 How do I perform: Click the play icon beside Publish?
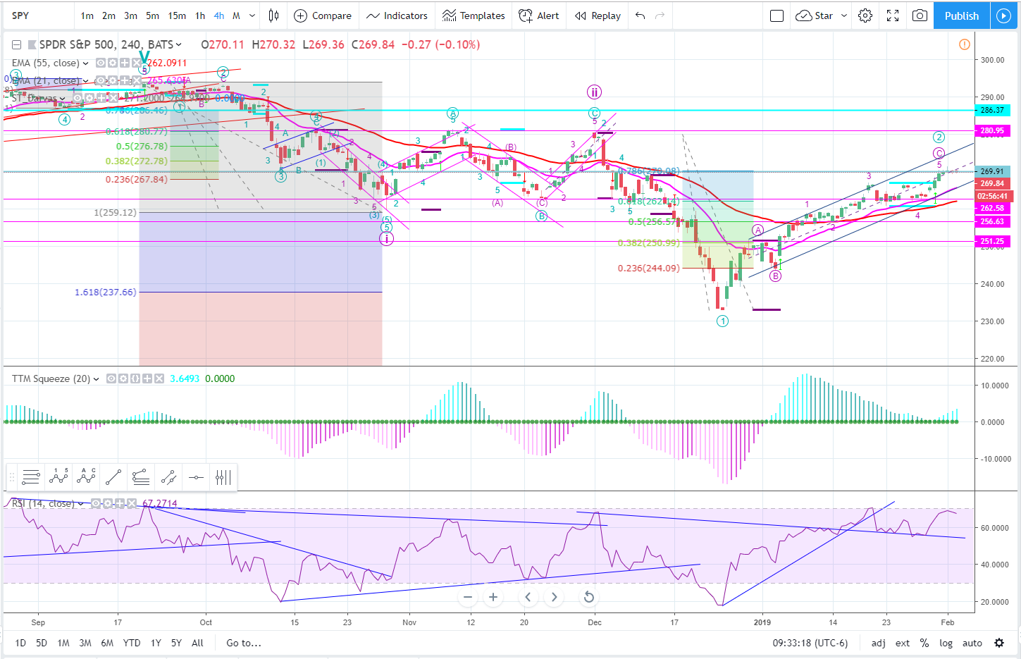(x=1003, y=16)
